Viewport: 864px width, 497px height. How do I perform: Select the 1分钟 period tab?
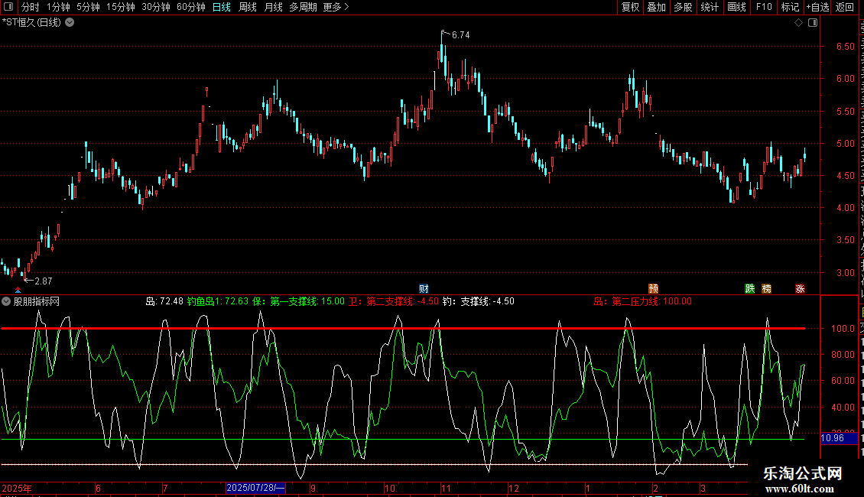point(58,7)
